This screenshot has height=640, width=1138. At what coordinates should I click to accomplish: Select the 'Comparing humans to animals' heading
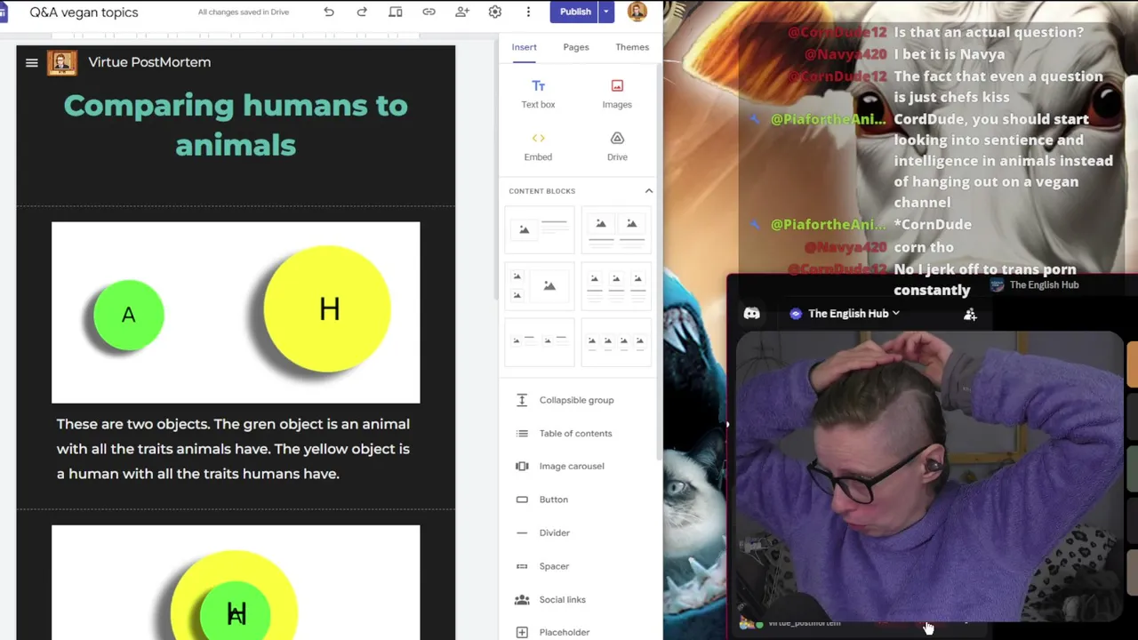click(236, 125)
